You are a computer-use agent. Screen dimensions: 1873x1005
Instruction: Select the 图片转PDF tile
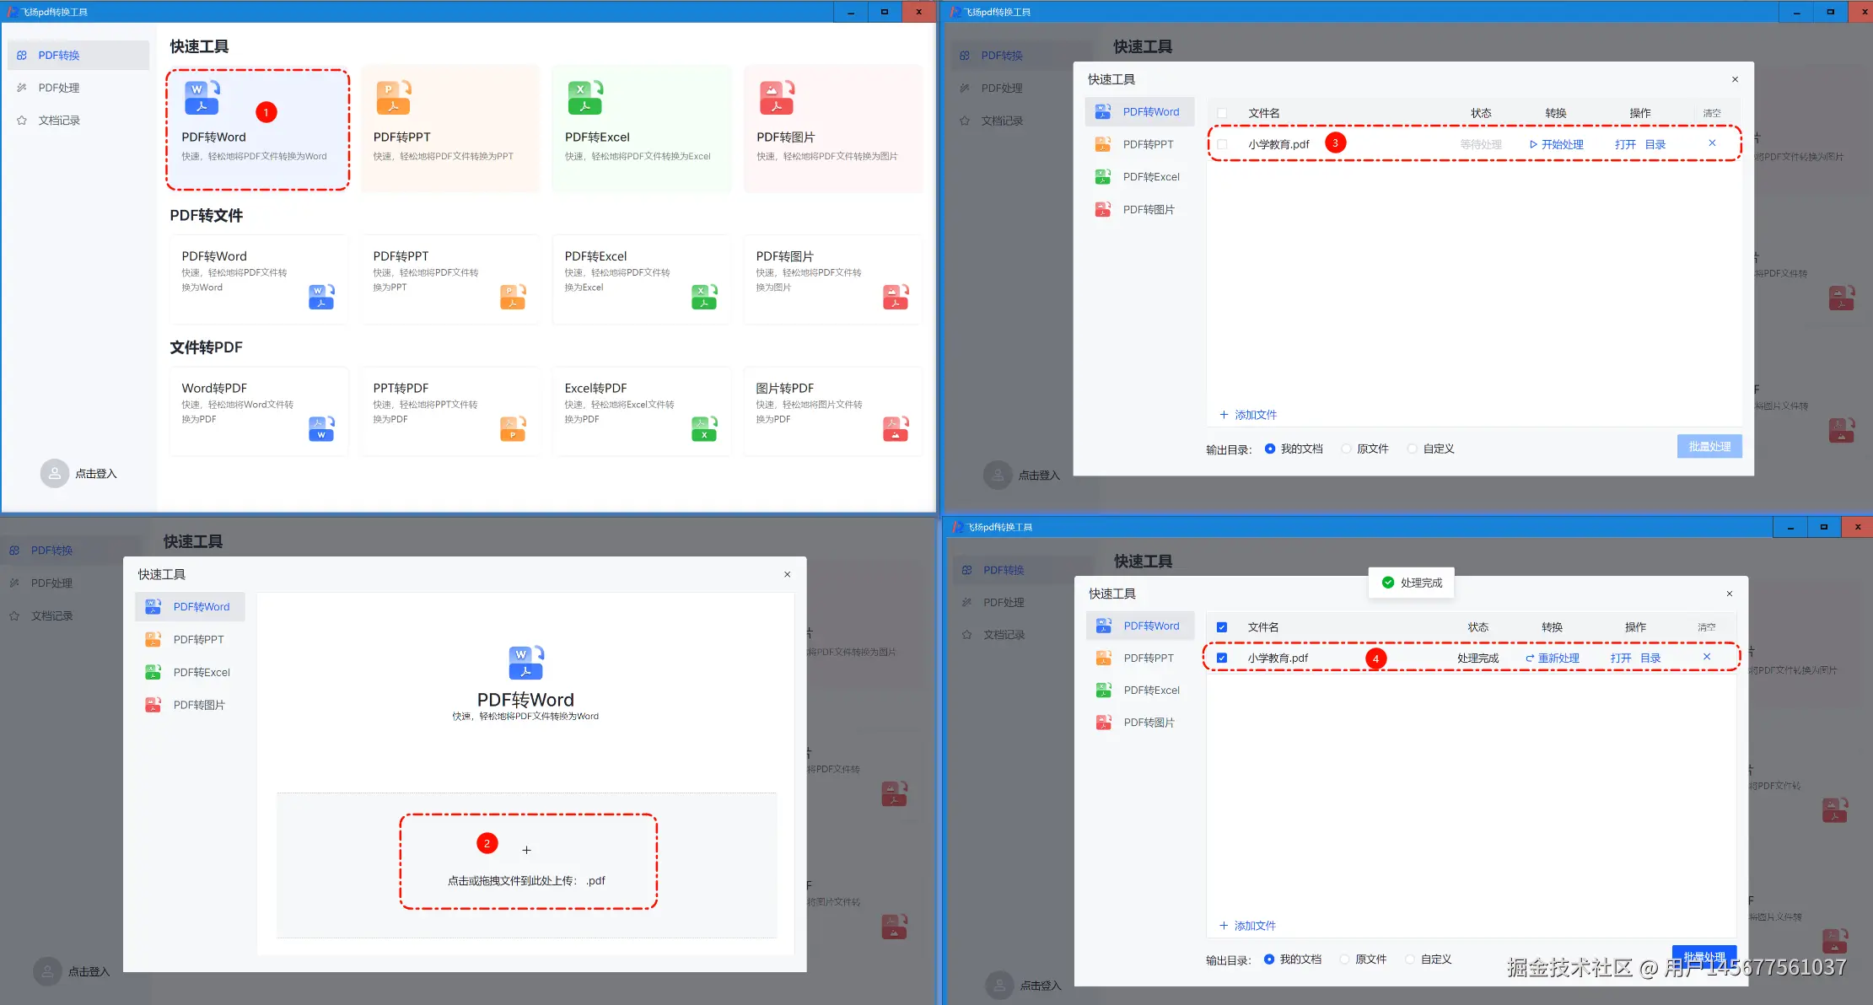pyautogui.click(x=832, y=411)
